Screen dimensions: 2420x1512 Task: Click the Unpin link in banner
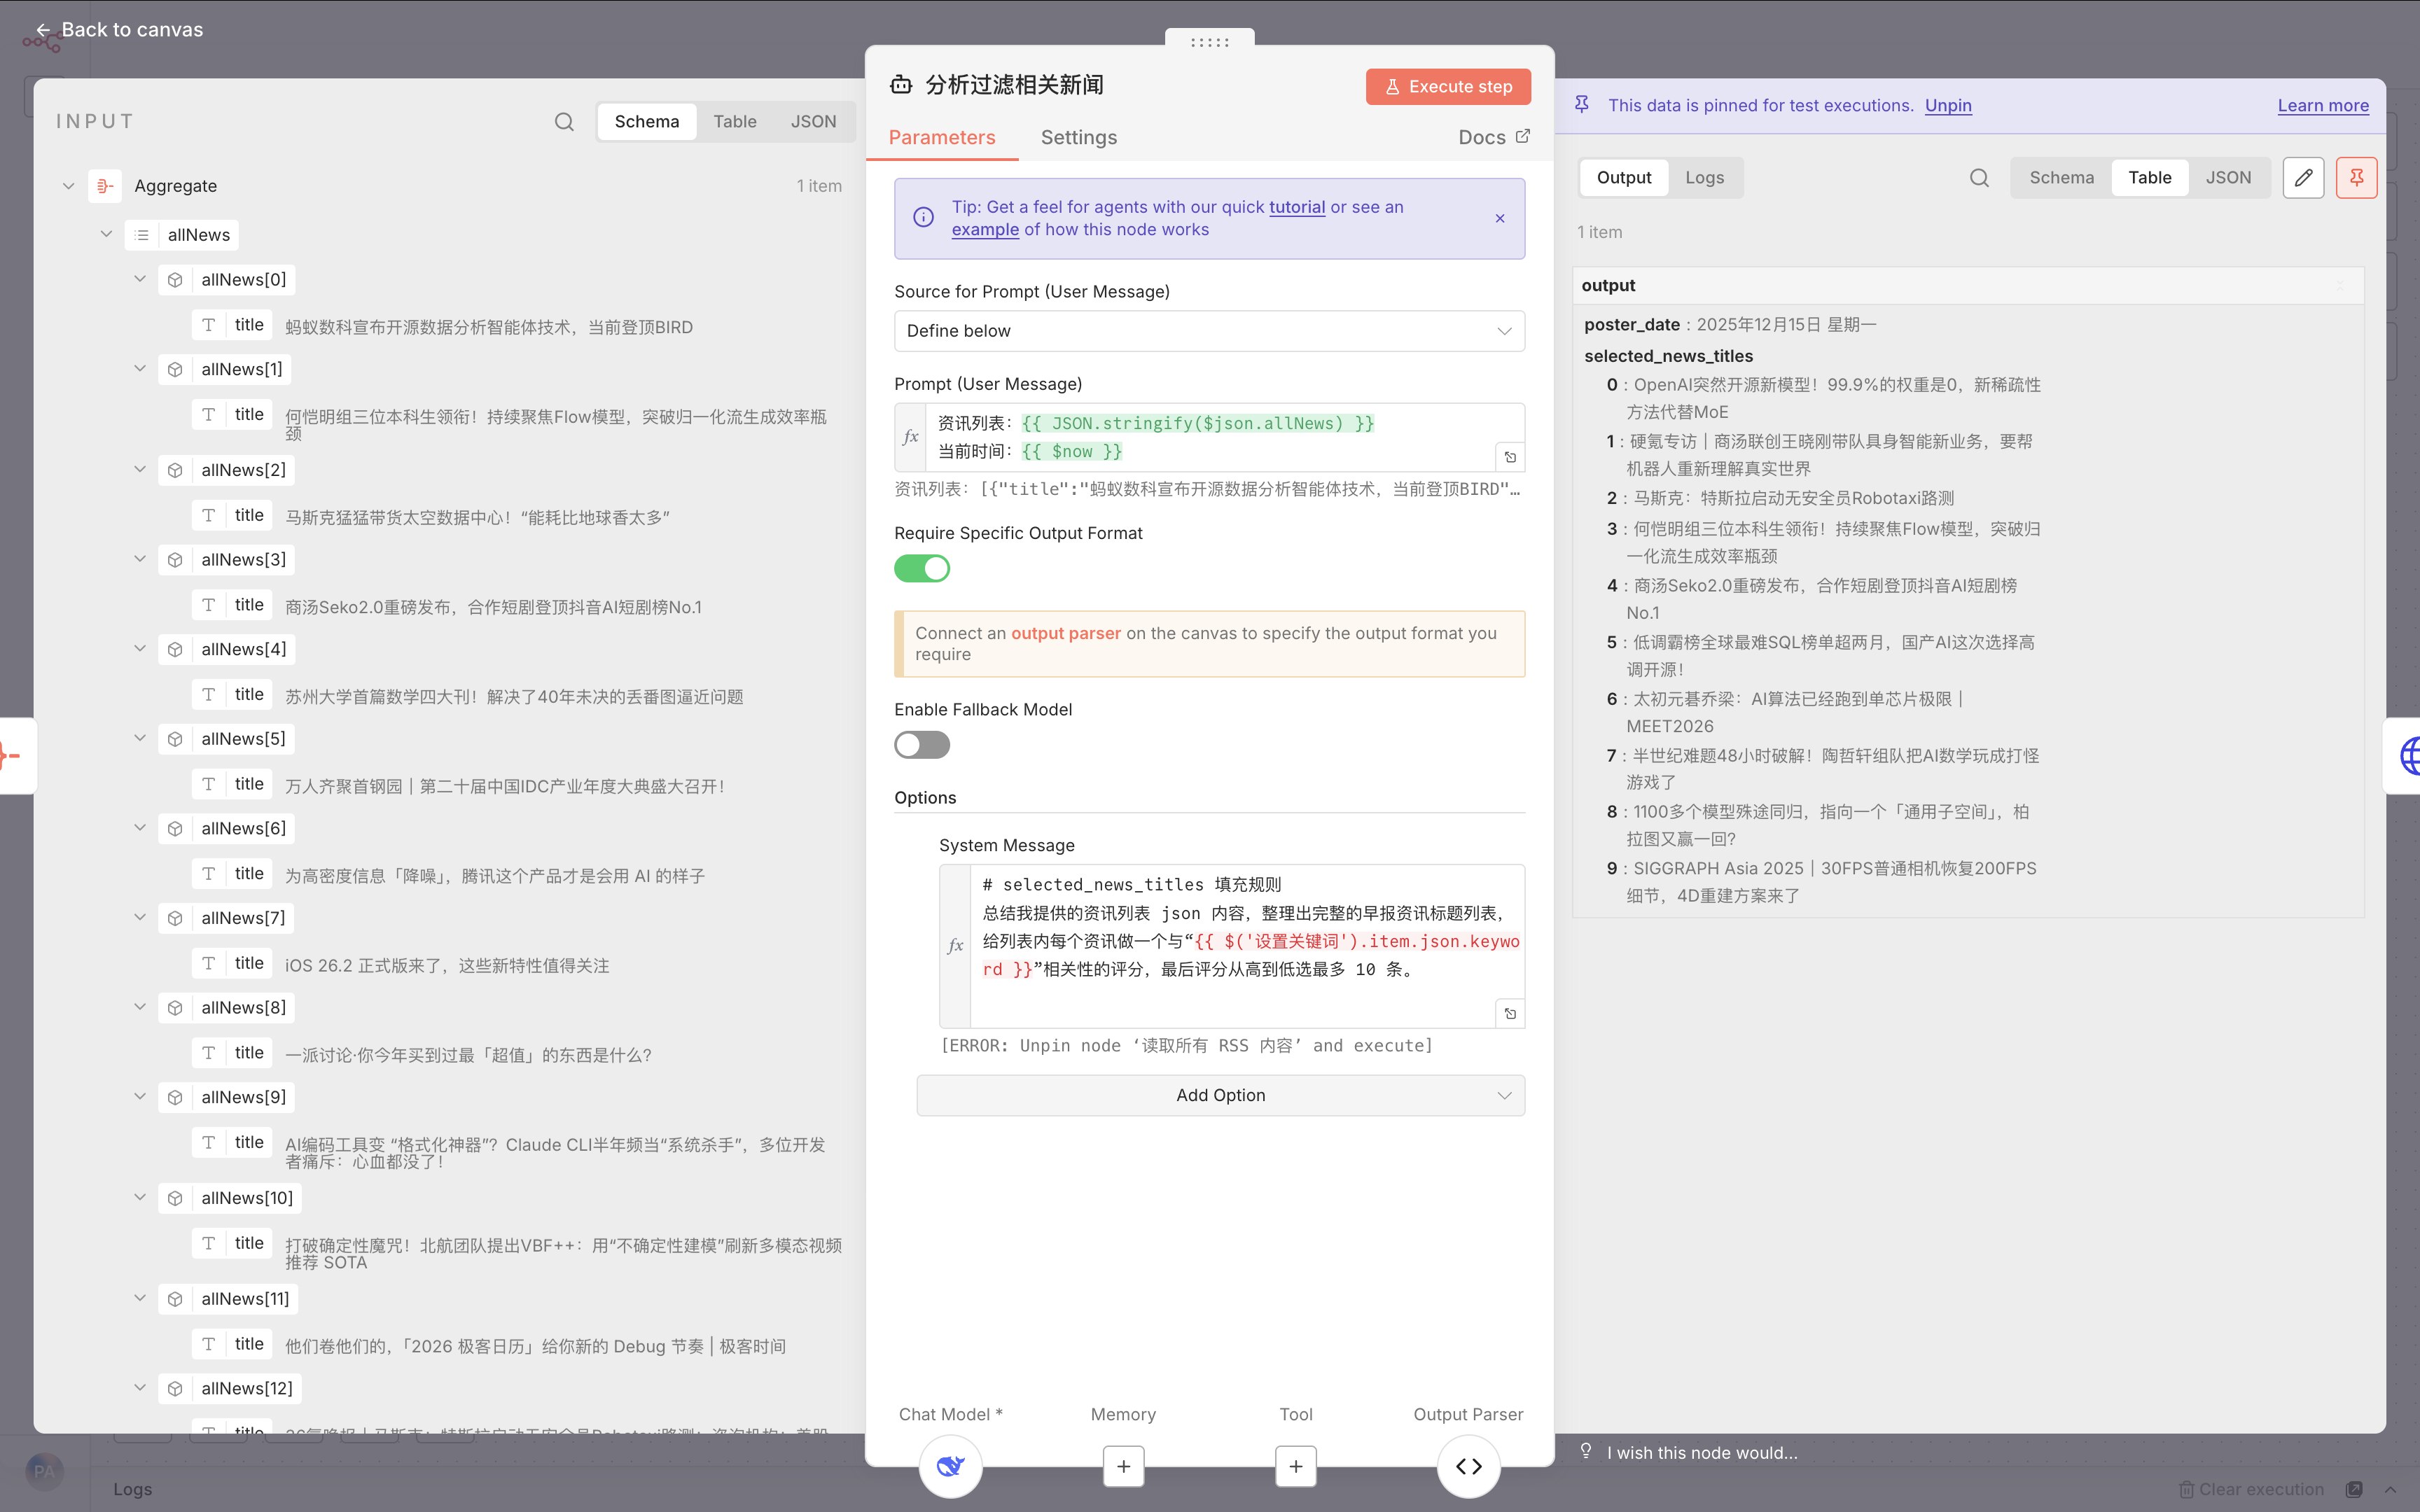(1947, 106)
